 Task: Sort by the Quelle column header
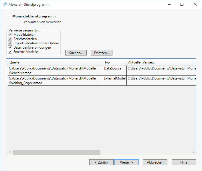pos(55,62)
